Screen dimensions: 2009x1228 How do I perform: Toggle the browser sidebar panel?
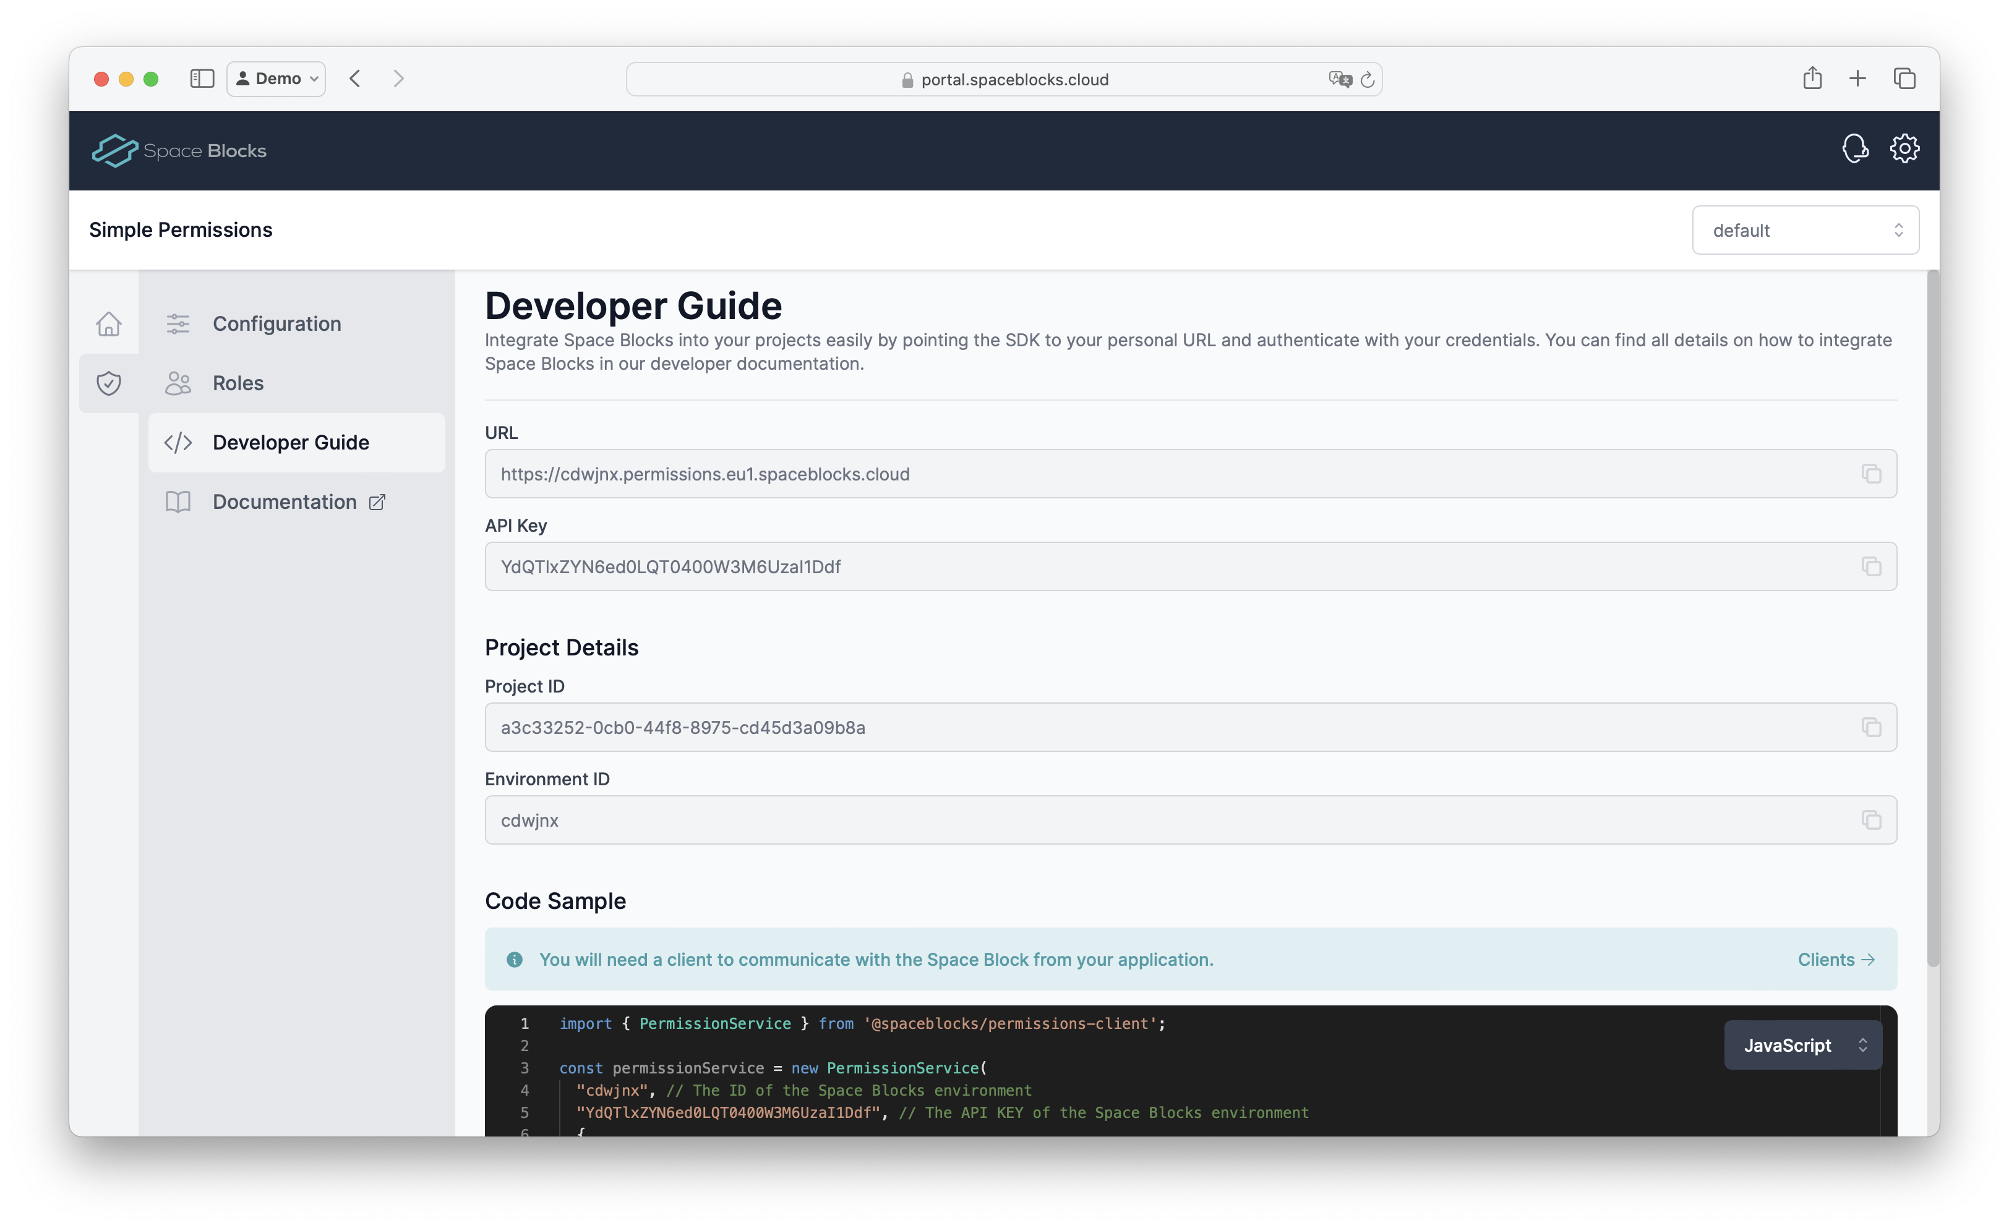(202, 79)
